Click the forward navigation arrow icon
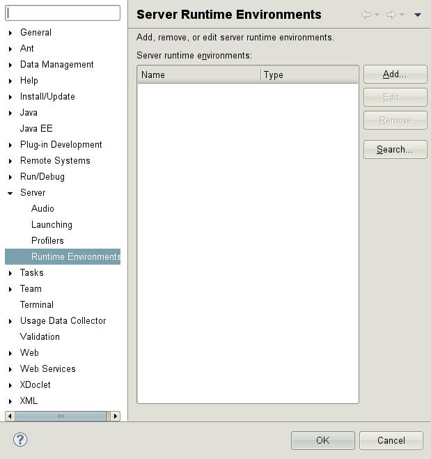 391,15
